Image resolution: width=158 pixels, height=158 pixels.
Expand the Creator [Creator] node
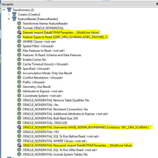pos(9,15)
